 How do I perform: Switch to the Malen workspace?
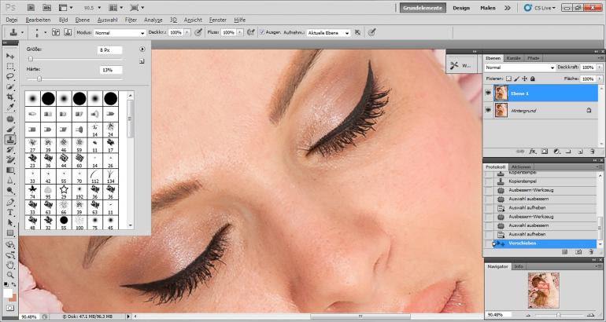pyautogui.click(x=488, y=8)
